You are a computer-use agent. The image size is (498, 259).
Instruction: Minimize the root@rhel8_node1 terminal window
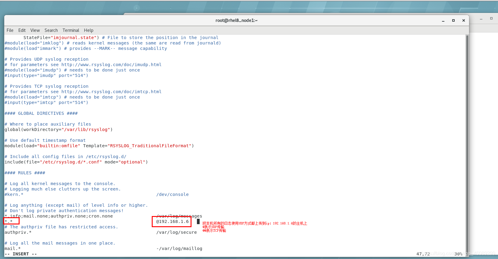(443, 20)
